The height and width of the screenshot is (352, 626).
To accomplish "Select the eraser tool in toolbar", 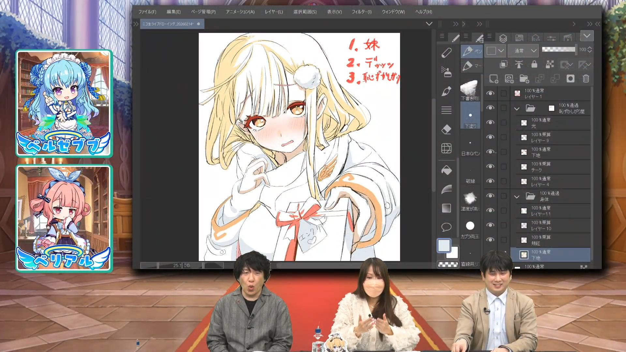I will (446, 129).
